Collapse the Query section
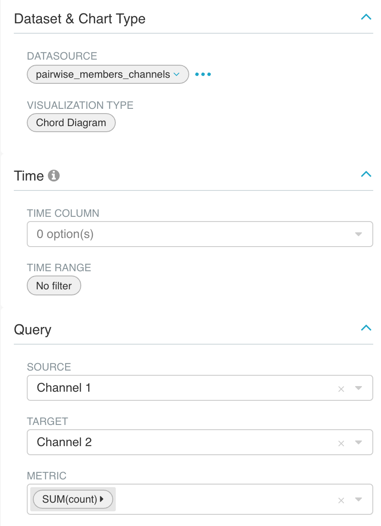Image resolution: width=381 pixels, height=526 pixels. [x=366, y=328]
